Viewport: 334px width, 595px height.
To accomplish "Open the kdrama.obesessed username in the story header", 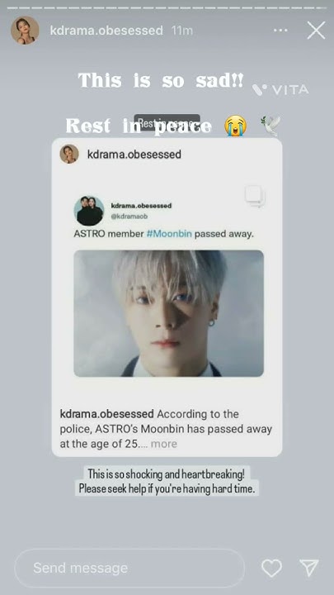I will pos(106,31).
